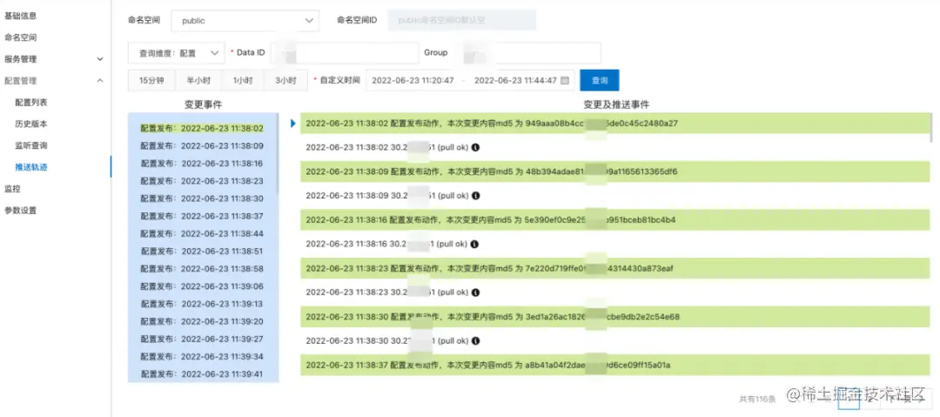Click the green row with md5 5e390ef0c9e2
This screenshot has height=417, width=940.
point(615,219)
